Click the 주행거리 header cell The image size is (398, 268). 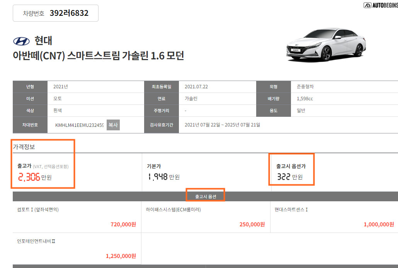pos(162,111)
